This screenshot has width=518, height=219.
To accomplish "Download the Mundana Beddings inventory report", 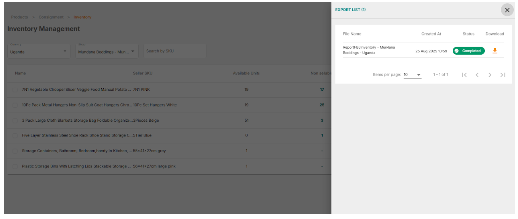I will [x=494, y=51].
